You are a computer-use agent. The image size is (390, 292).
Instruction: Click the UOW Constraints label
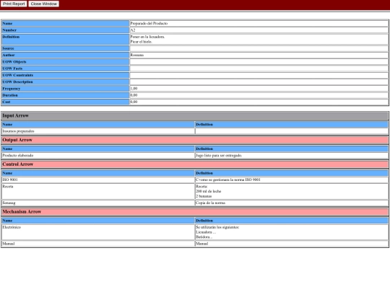click(17, 75)
